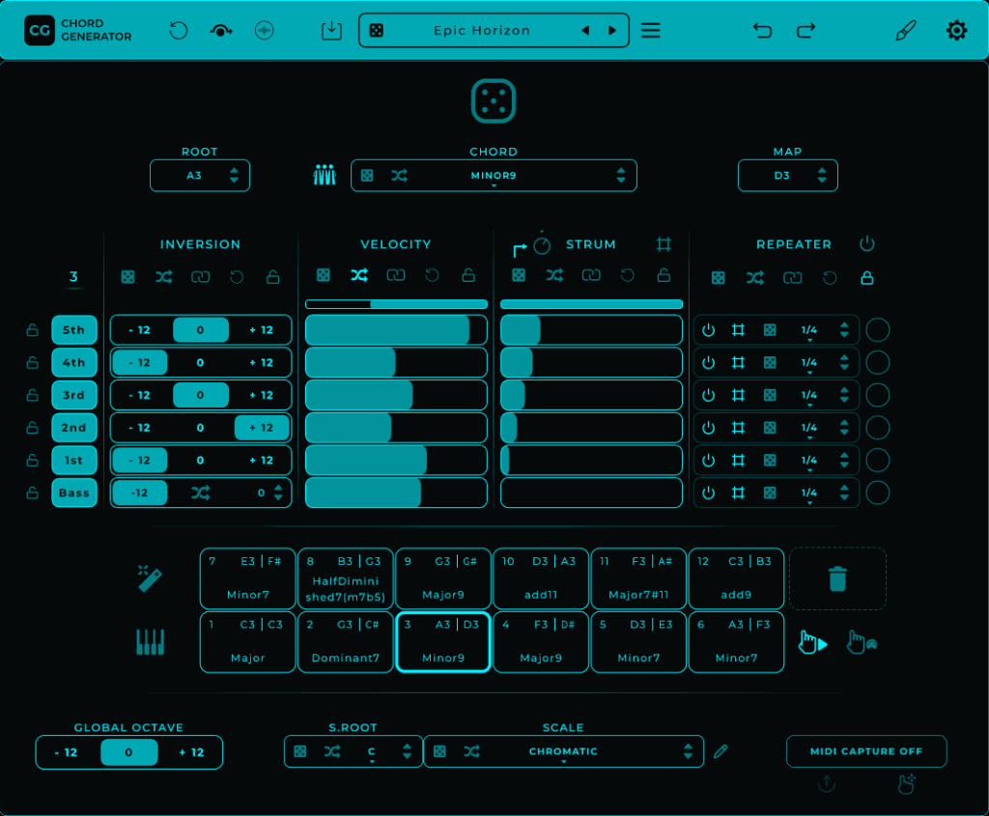The width and height of the screenshot is (989, 816).
Task: Click the piano keyboard icon
Action: [x=150, y=642]
